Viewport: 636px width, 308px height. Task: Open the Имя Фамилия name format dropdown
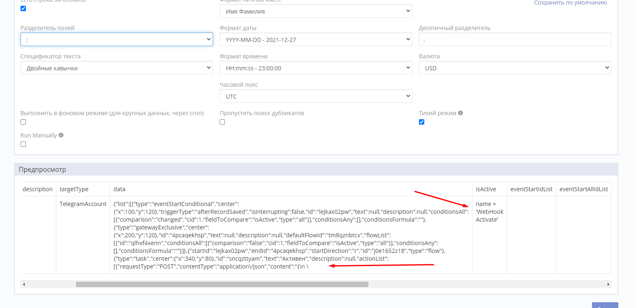point(315,11)
